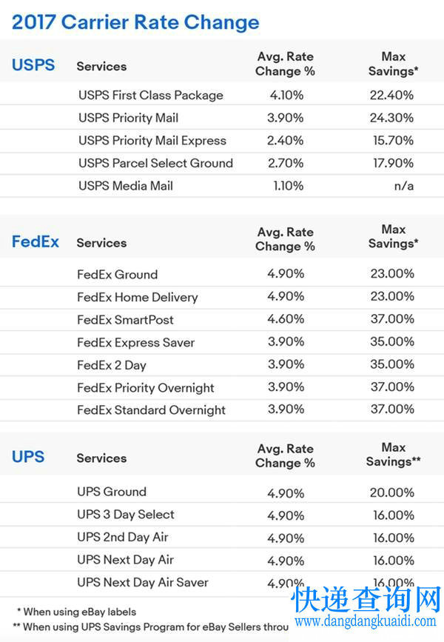Click the FedEx 2 Day row label
444x642 pixels.
pyautogui.click(x=112, y=365)
